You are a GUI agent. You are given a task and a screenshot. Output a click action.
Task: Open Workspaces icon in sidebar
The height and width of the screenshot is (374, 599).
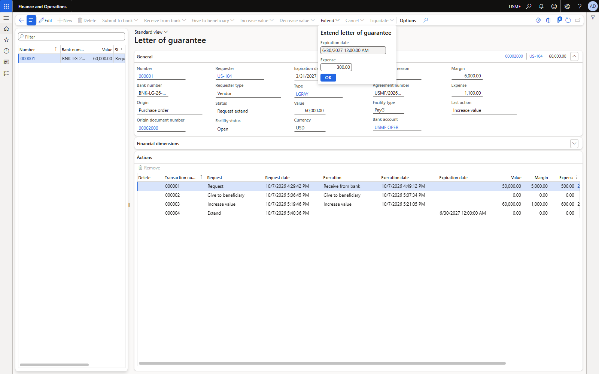click(6, 62)
